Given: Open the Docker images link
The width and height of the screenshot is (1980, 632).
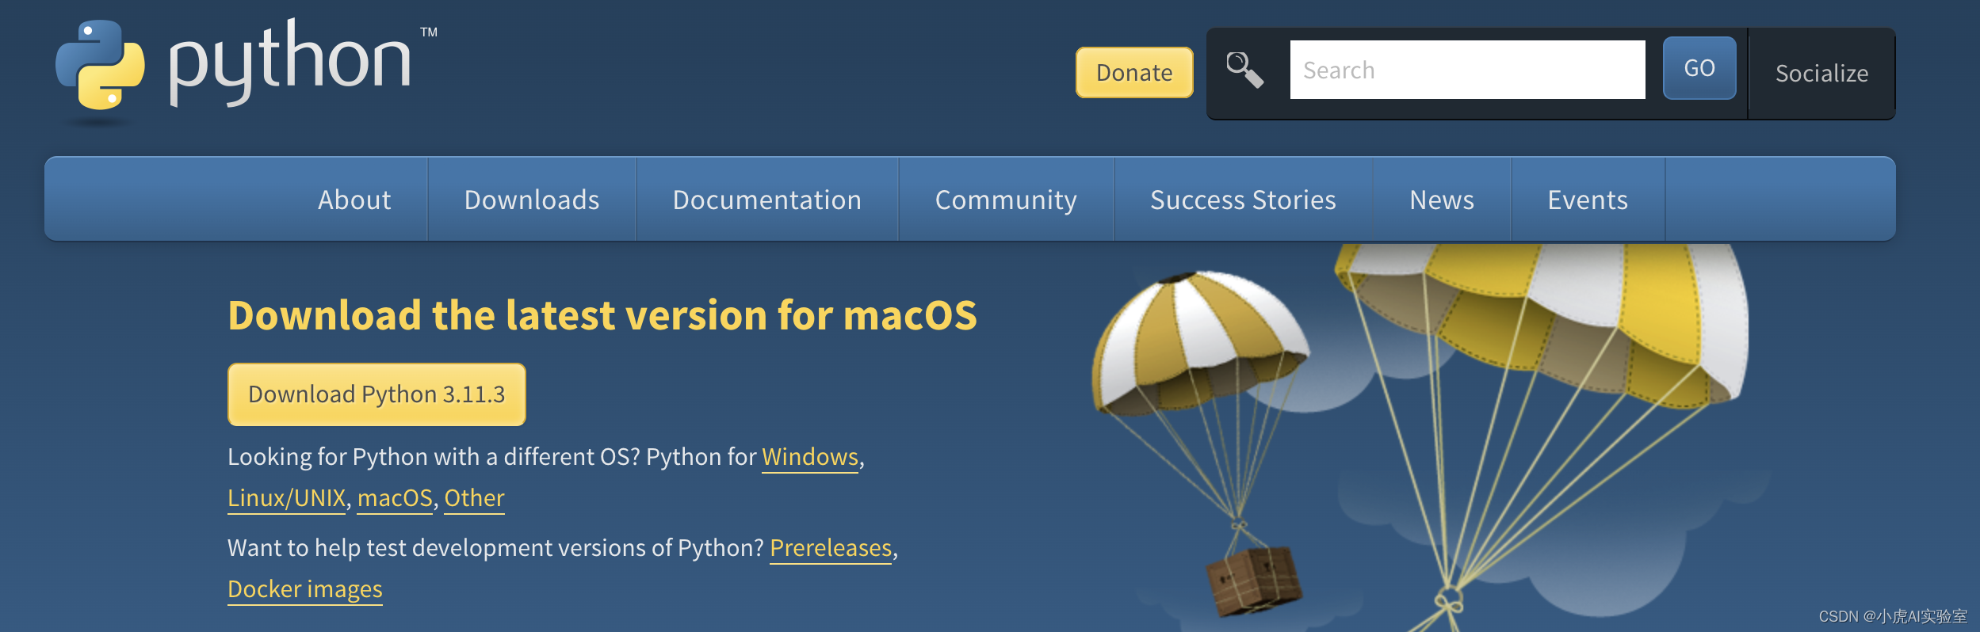Looking at the screenshot, I should click(305, 589).
